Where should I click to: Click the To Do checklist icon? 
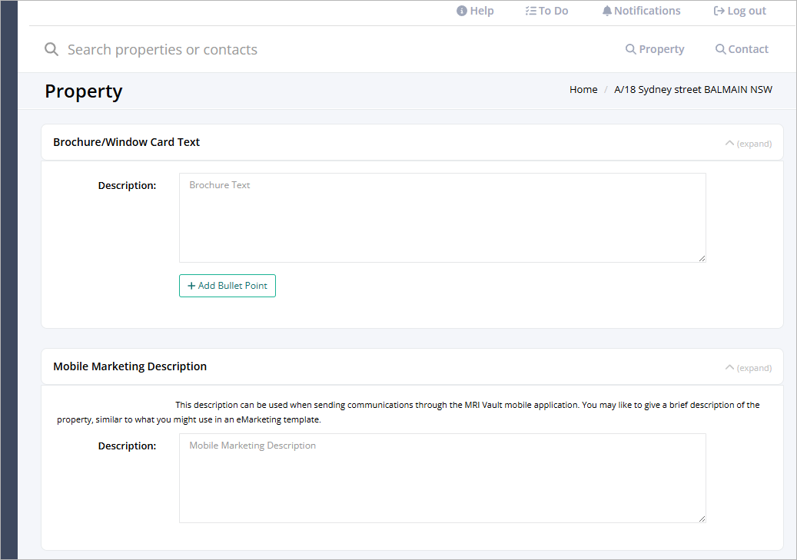(530, 11)
